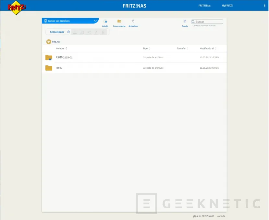Click the FRITZ! logo
Image resolution: width=269 pixels, height=220 pixels.
click(17, 7)
